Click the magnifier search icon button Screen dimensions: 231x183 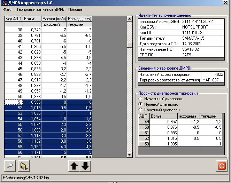pyautogui.click(x=10, y=166)
